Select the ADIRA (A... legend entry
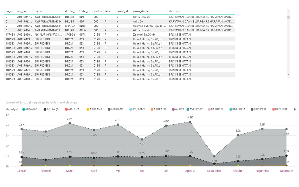Viewport: 299px width, 187px height. [x=52, y=109]
